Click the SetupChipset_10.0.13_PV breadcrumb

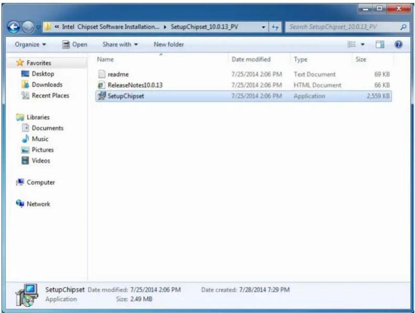point(204,27)
